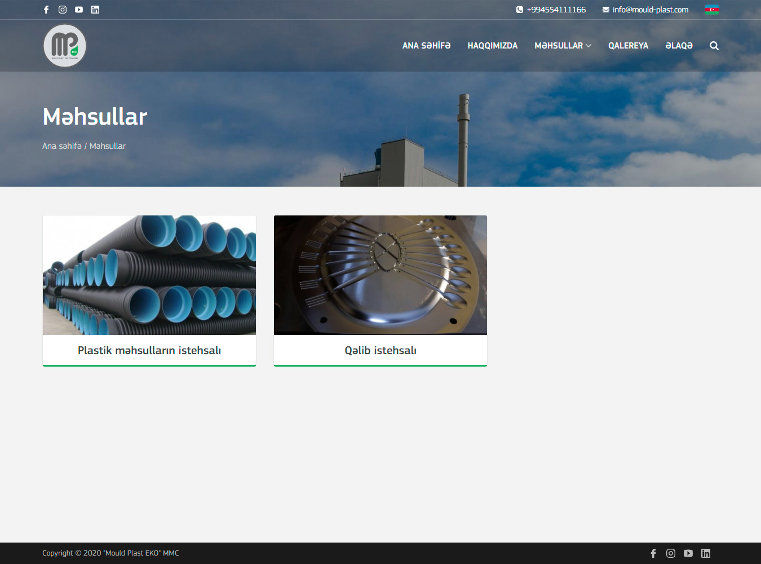Open the footer Instagram icon
The image size is (761, 564).
671,553
